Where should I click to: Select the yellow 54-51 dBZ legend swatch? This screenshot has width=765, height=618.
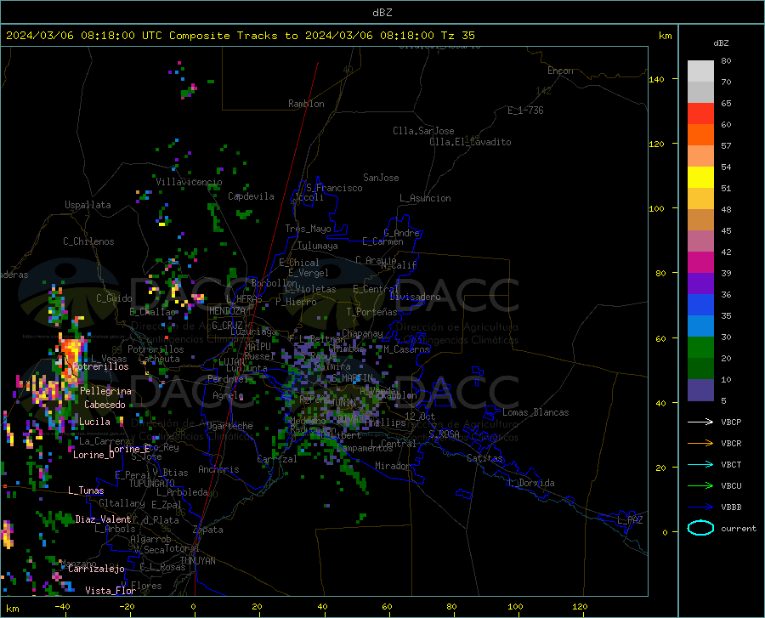click(x=700, y=178)
